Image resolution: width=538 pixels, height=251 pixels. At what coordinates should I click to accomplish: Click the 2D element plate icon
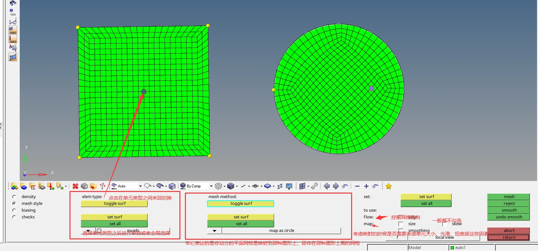[255, 186]
